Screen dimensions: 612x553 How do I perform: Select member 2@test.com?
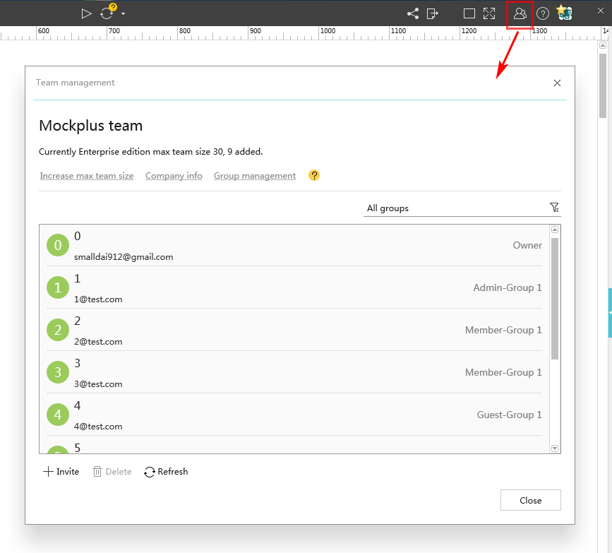pyautogui.click(x=294, y=330)
